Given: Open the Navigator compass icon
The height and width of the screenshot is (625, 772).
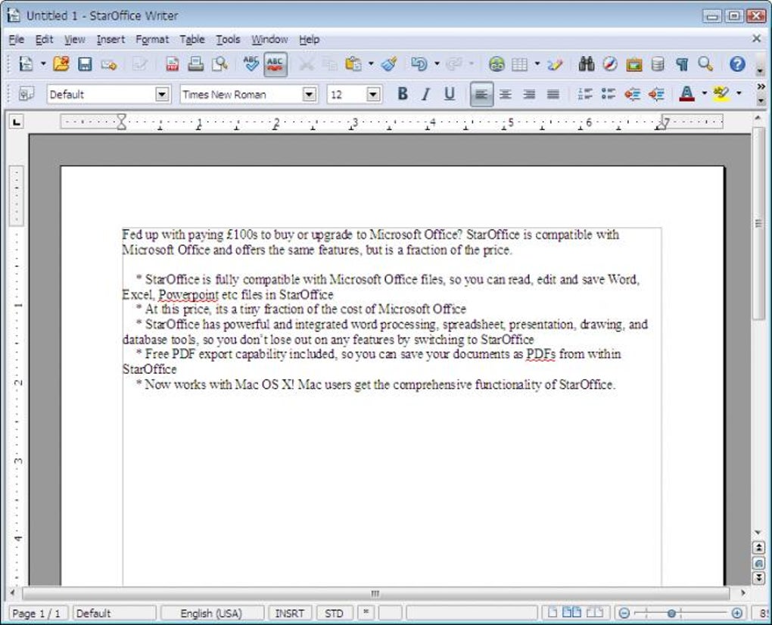Looking at the screenshot, I should click(x=610, y=64).
